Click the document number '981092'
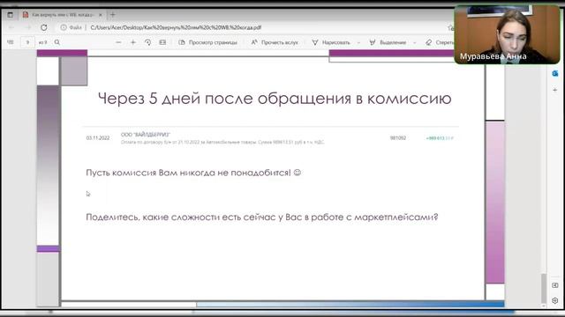Viewport: 565px width, 317px height. (x=398, y=138)
